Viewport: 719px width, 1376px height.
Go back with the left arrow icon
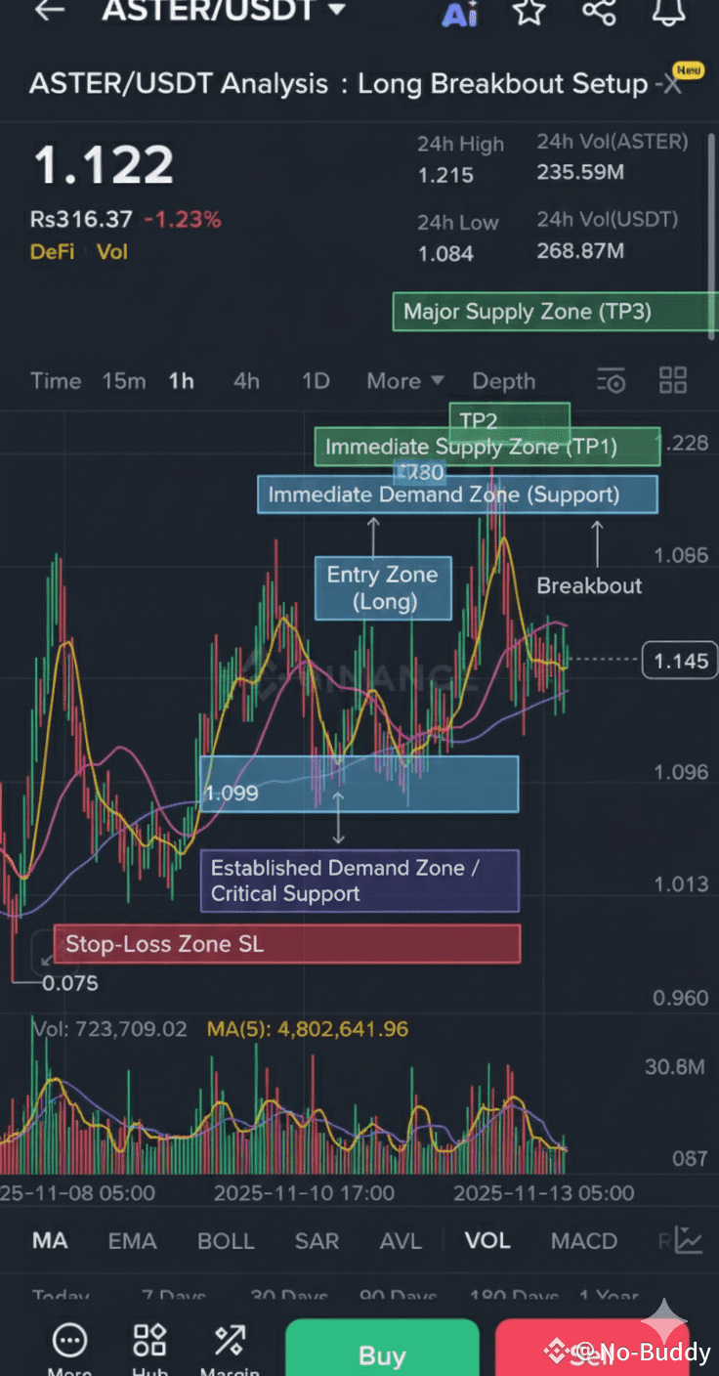click(x=49, y=10)
